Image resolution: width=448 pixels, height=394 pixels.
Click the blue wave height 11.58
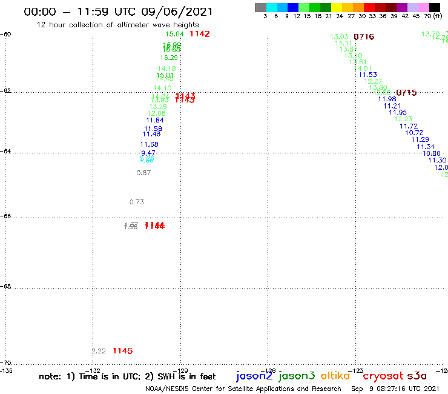[153, 129]
